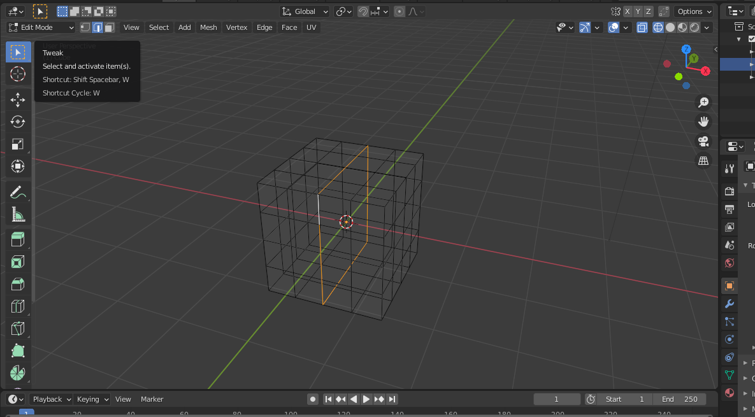This screenshot has width=755, height=417.
Task: Click the Tweak select tool in the toolbar
Action: (18, 52)
